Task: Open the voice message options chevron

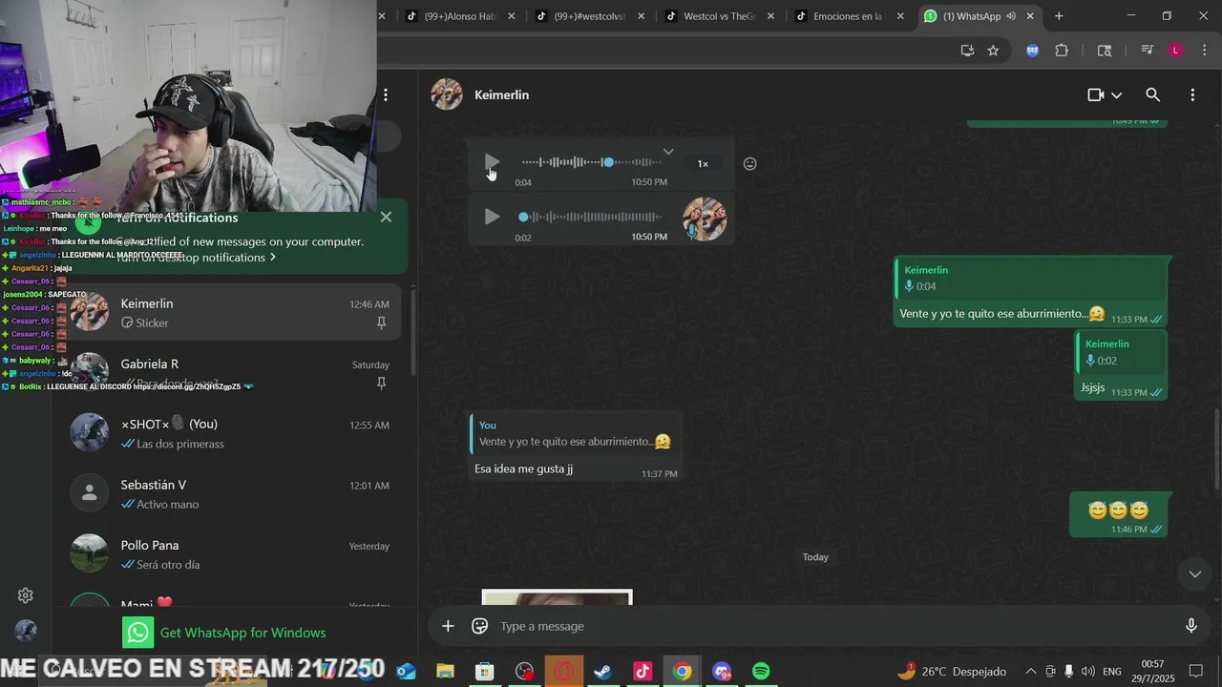Action: 668,151
